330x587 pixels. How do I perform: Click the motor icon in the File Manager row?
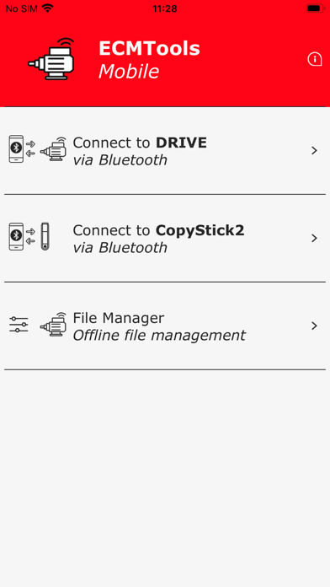(x=54, y=324)
